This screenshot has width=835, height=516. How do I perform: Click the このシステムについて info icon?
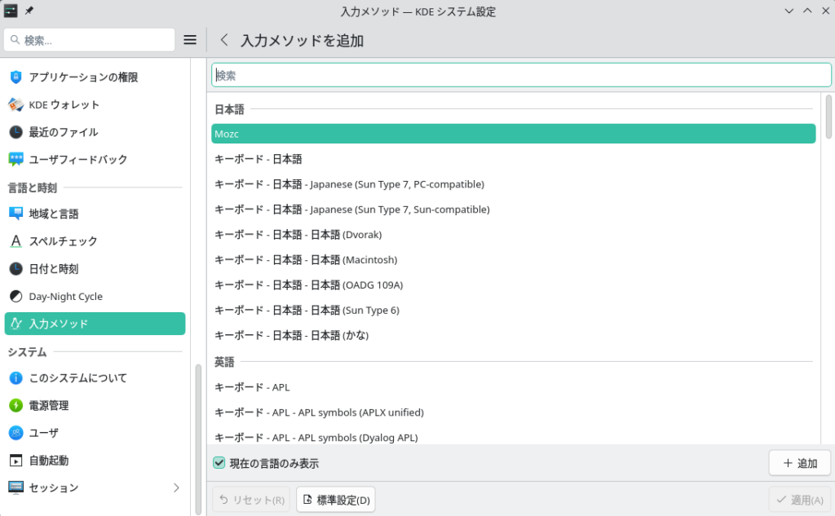coord(15,378)
